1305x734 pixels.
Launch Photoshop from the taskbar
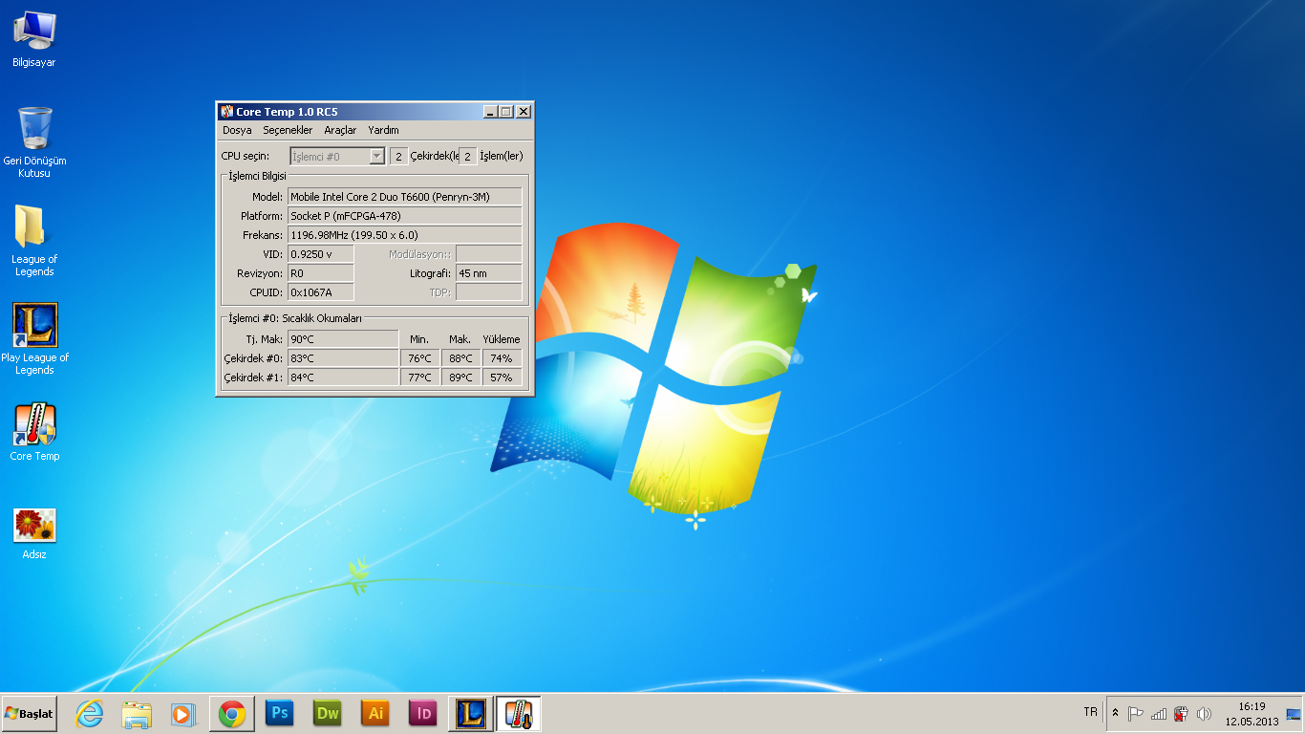click(x=280, y=713)
